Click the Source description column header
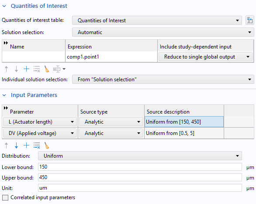 pyautogui.click(x=184, y=112)
